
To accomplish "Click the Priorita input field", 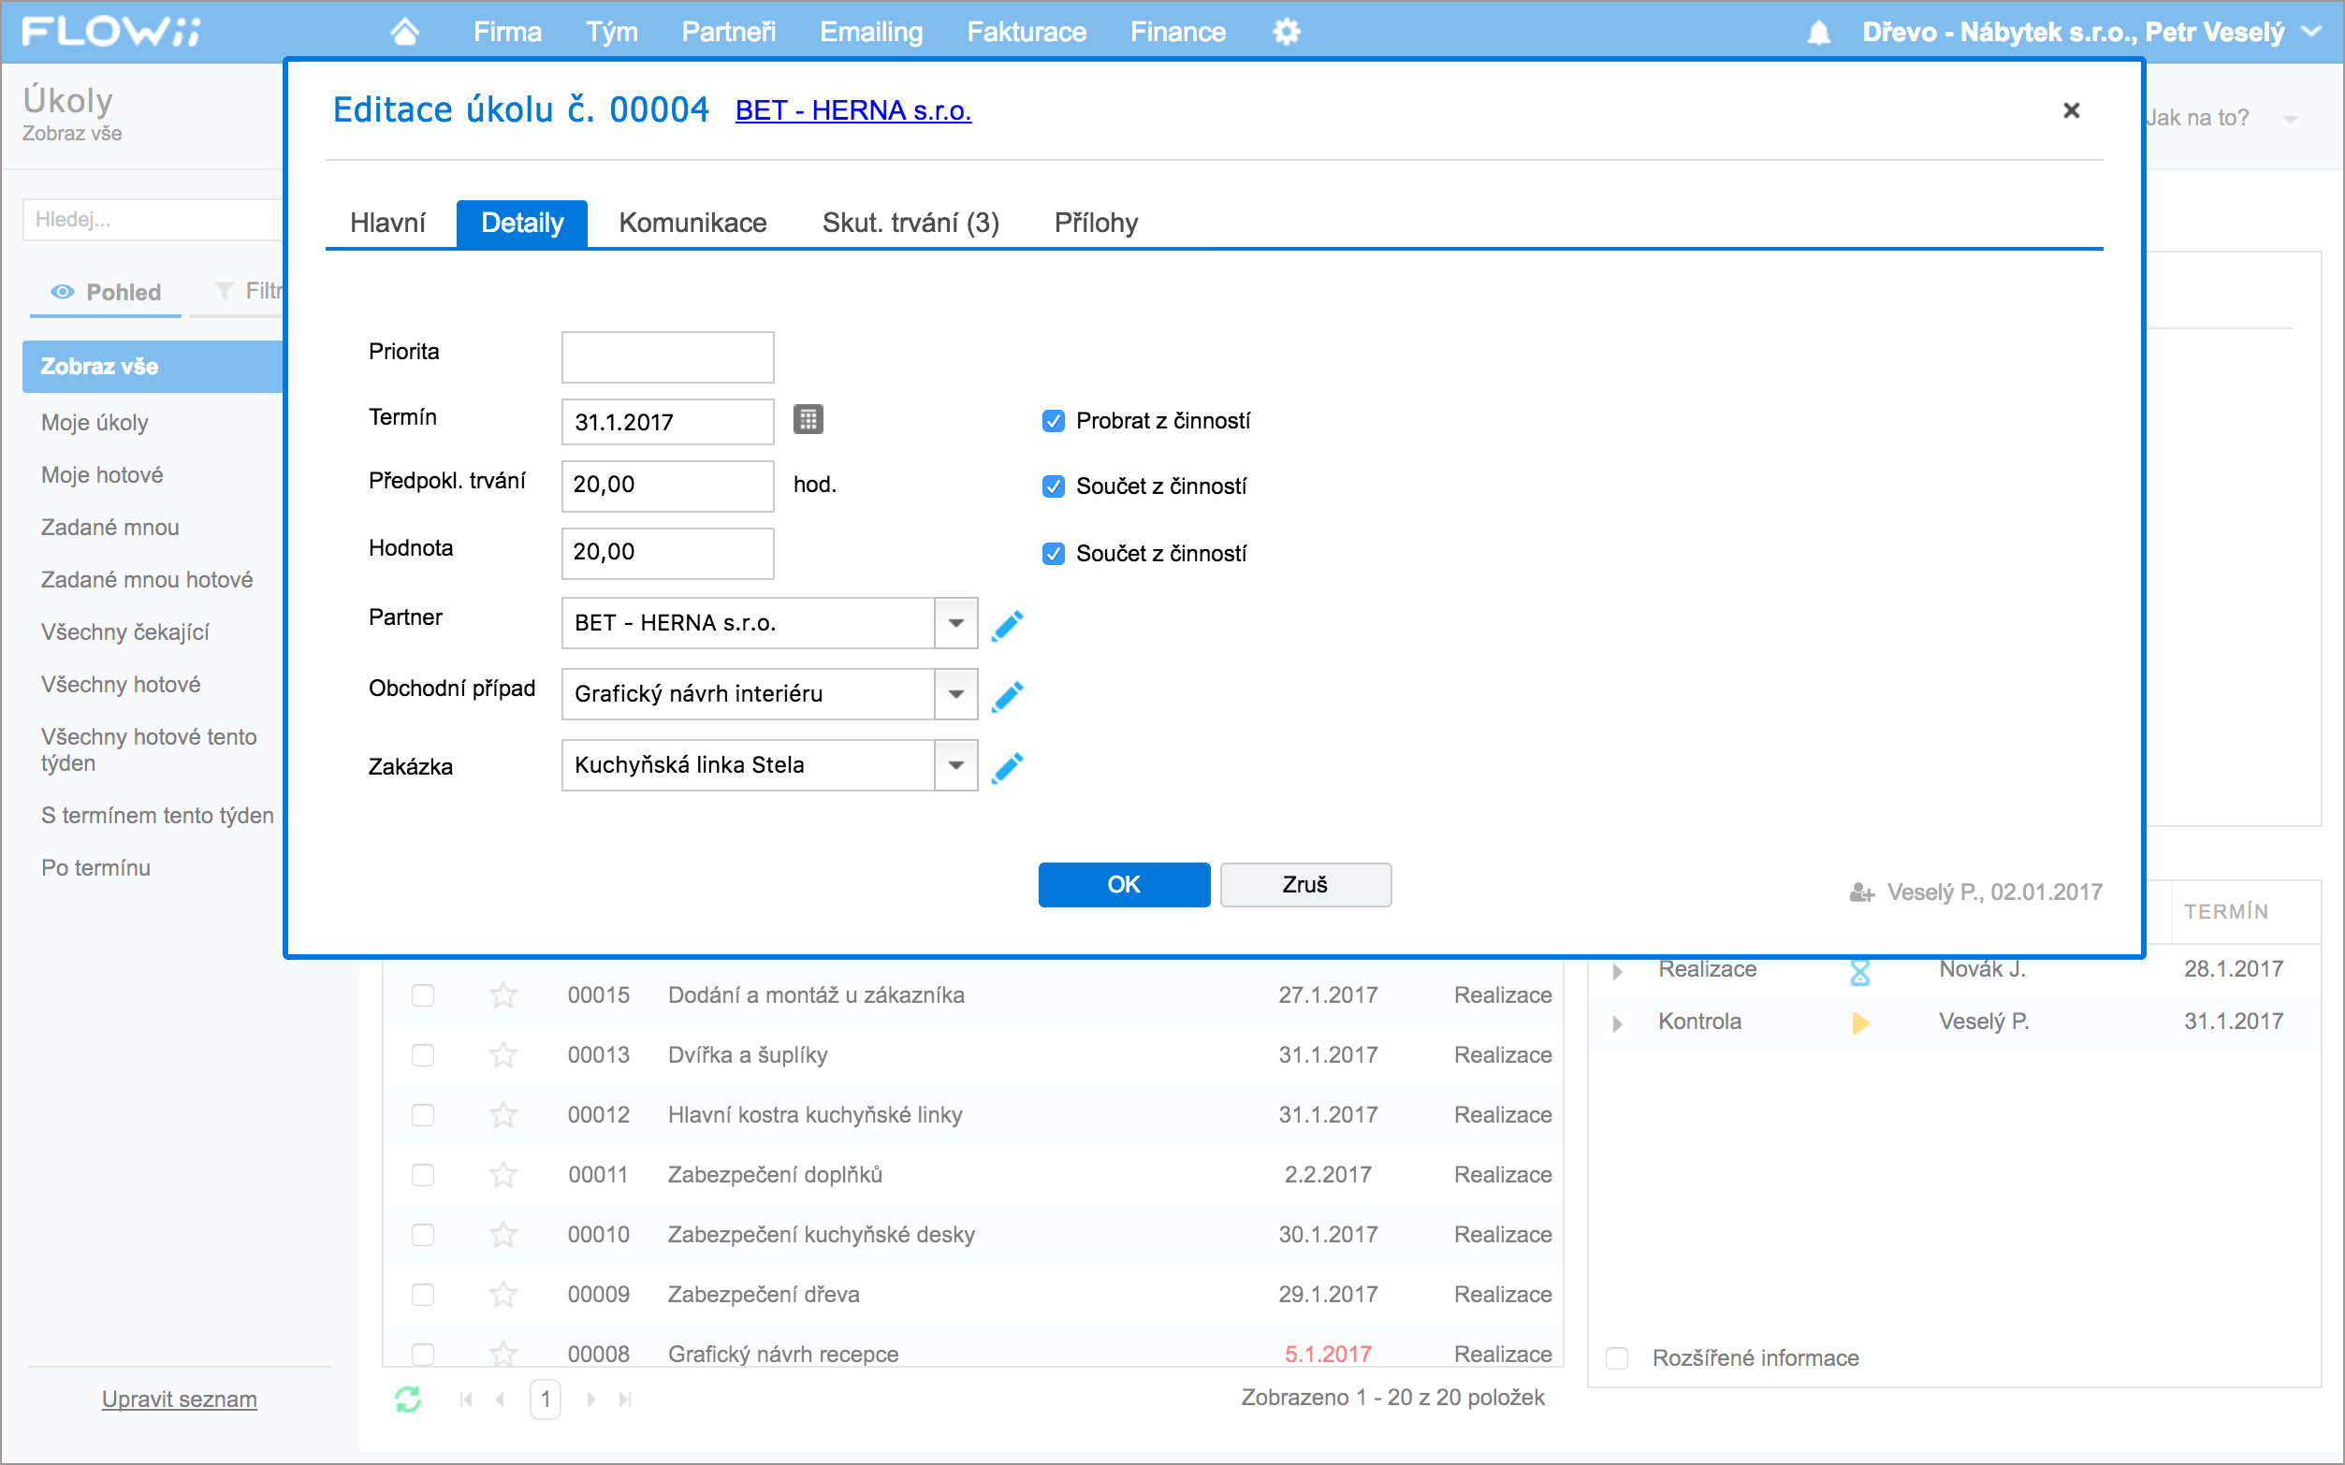I will click(x=667, y=357).
